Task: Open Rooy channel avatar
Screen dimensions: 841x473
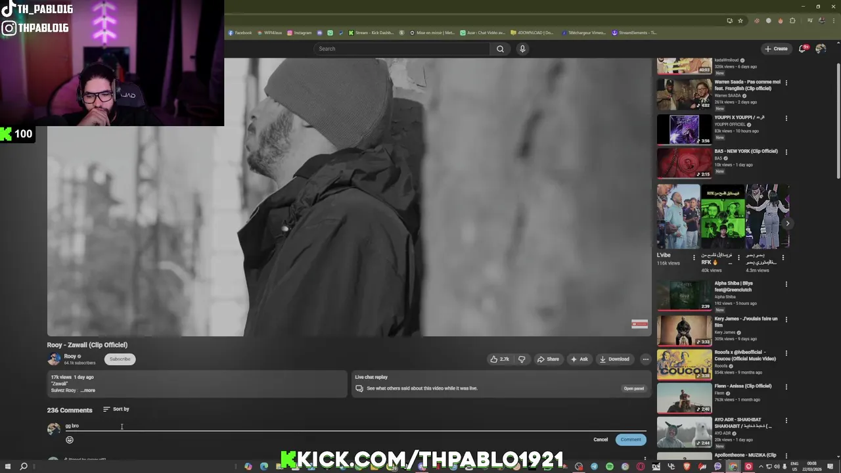Action: [x=54, y=359]
